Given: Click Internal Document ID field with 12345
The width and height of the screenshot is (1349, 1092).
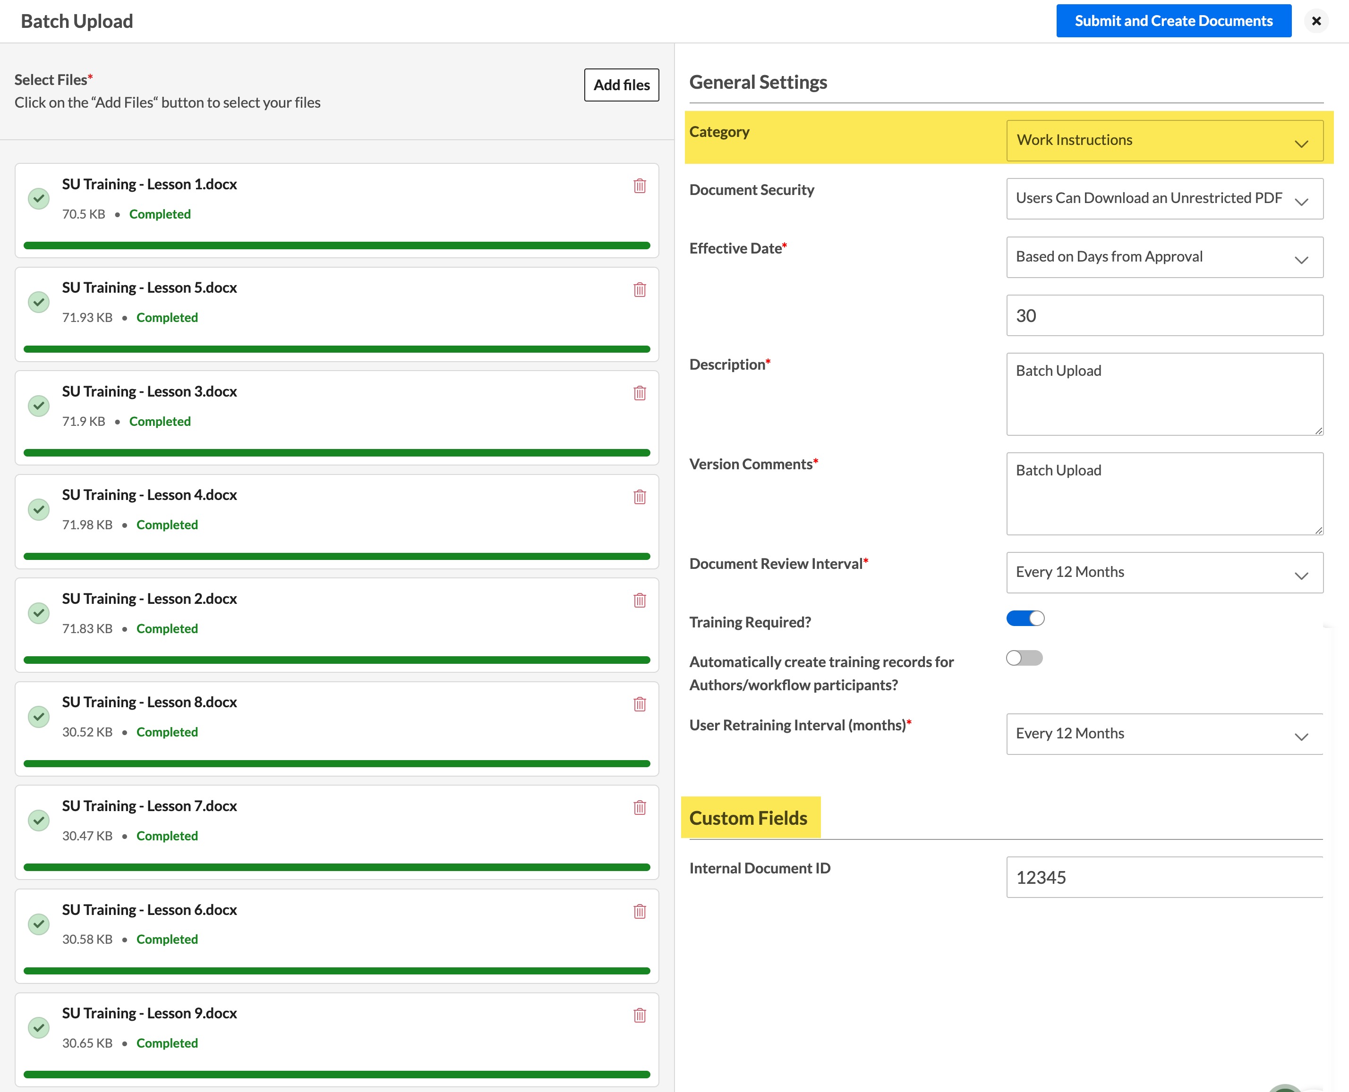Looking at the screenshot, I should pos(1165,877).
